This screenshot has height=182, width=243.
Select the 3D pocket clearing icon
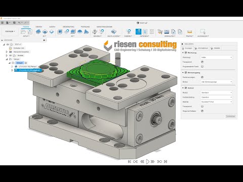coord(66,31)
